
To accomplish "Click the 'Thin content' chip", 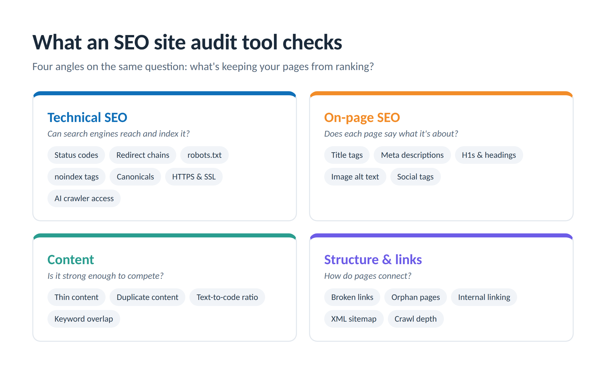I will (x=76, y=297).
